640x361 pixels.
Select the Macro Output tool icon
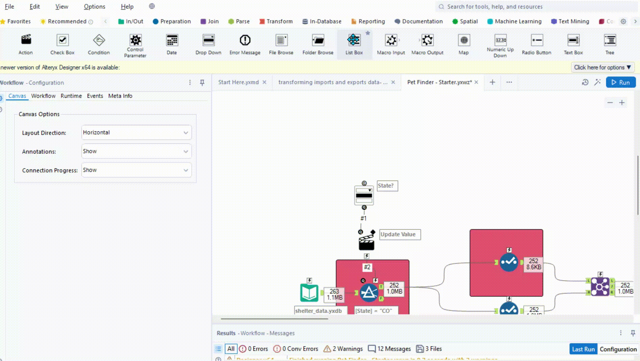coord(427,40)
